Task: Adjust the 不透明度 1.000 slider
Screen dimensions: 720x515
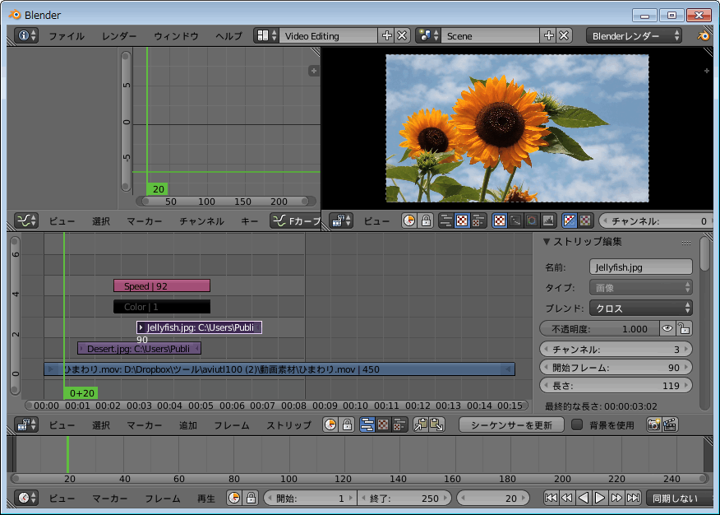Action: (x=599, y=328)
